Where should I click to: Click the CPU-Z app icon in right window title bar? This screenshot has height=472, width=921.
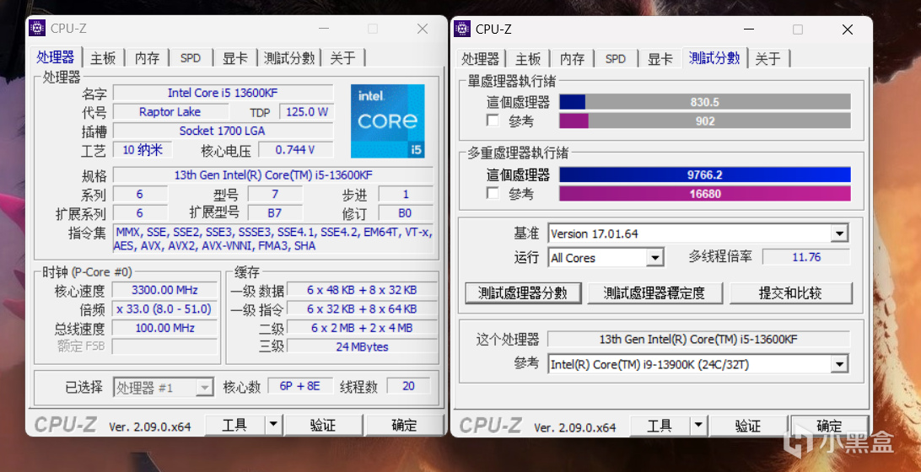[x=462, y=29]
